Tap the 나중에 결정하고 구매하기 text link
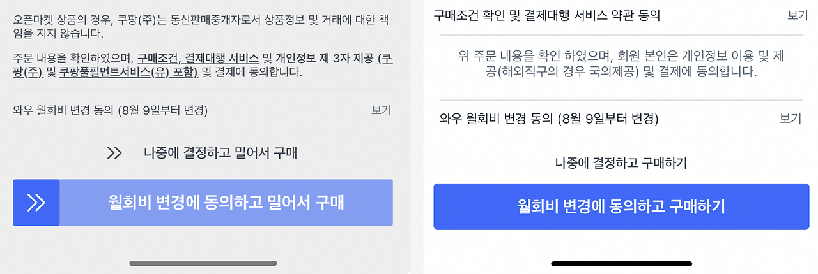Viewport: 818px width, 274px height. 621,163
